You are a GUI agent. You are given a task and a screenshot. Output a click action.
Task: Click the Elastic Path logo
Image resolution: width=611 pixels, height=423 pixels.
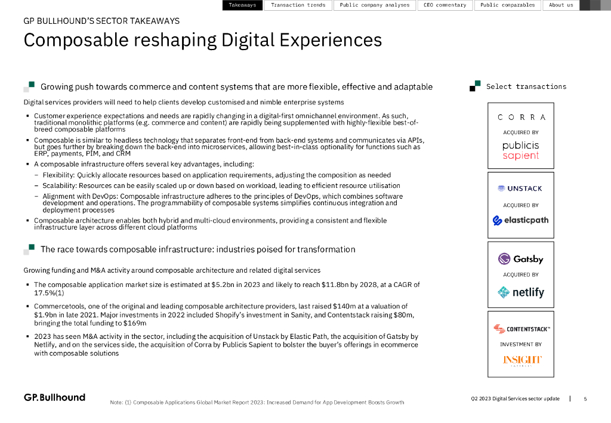[x=520, y=221]
